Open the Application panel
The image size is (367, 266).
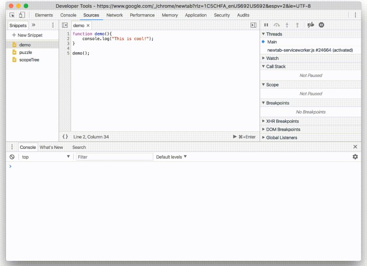coord(196,15)
